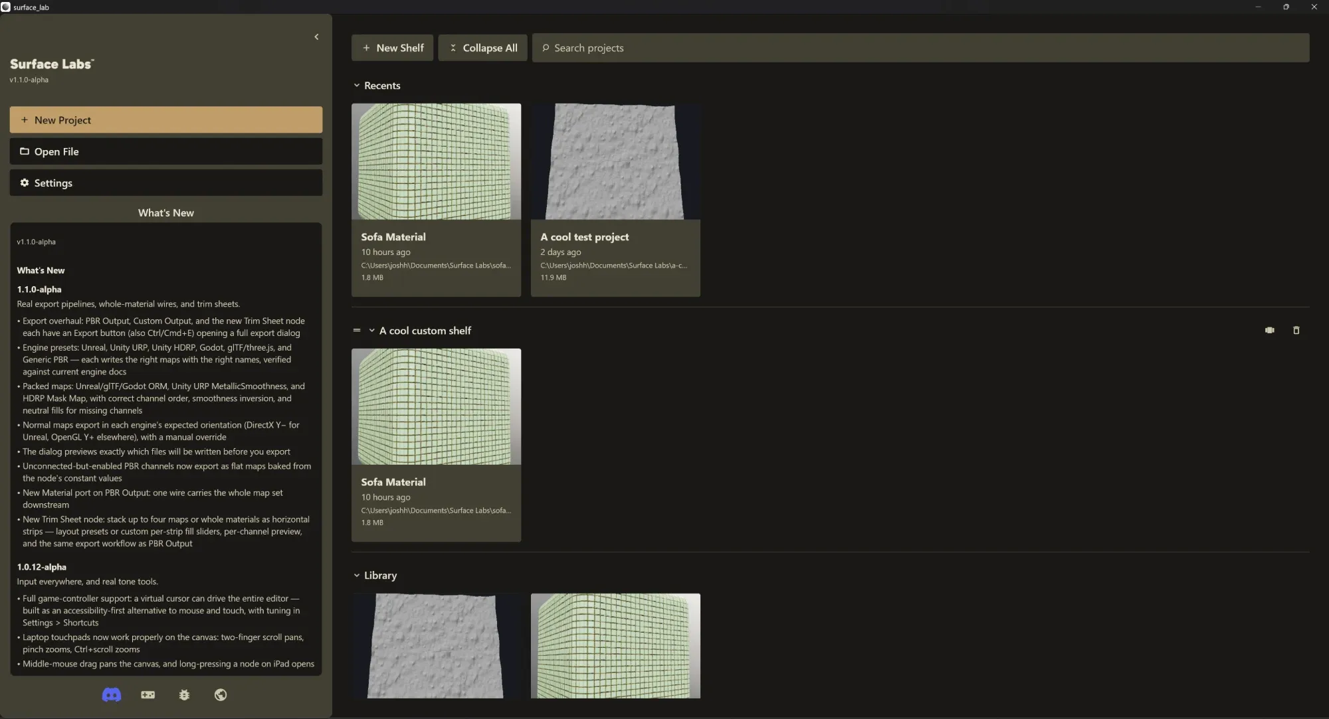Click the A cool test project title
This screenshot has width=1329, height=719.
[x=585, y=237]
